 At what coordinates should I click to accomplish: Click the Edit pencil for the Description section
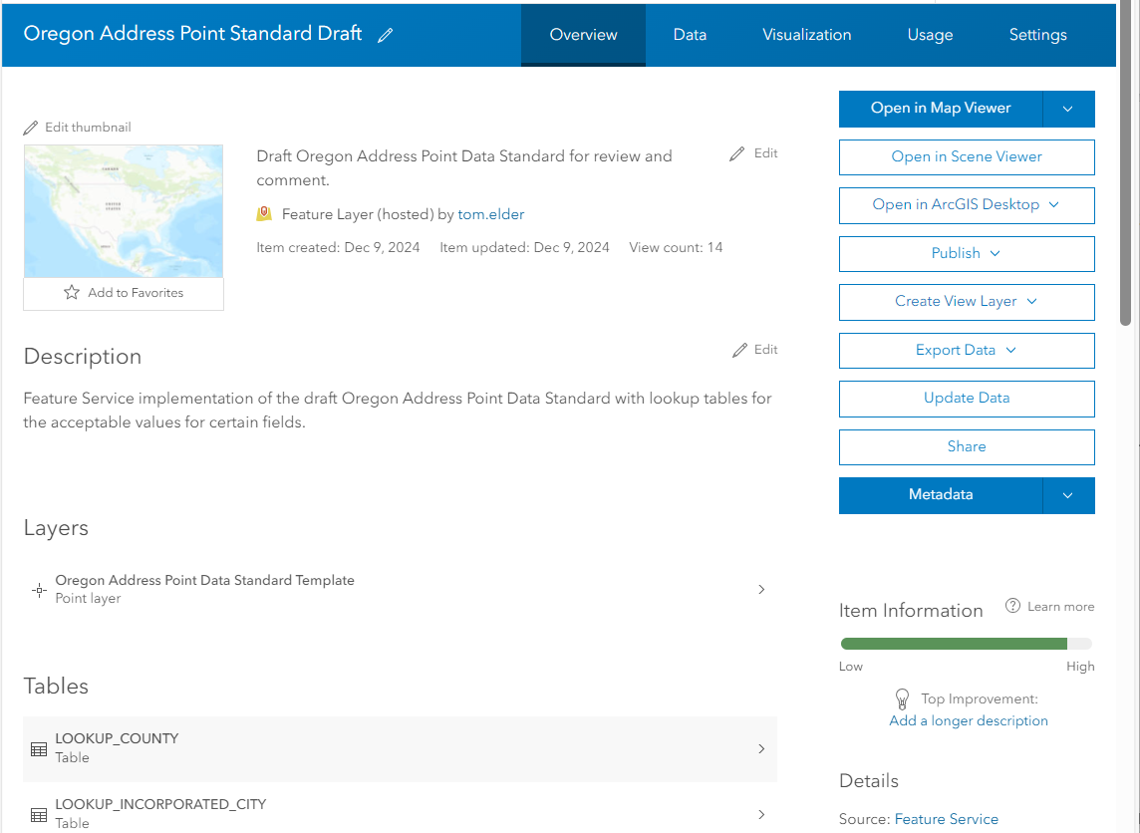click(739, 350)
